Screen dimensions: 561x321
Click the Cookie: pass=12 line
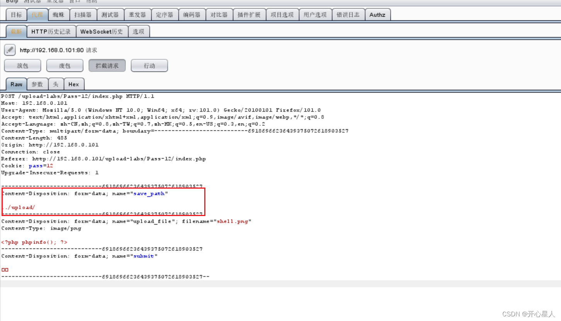27,166
